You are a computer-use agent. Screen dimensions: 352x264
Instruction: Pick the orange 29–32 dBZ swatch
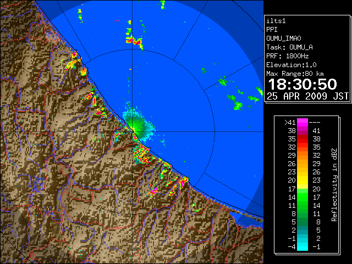[302, 156]
